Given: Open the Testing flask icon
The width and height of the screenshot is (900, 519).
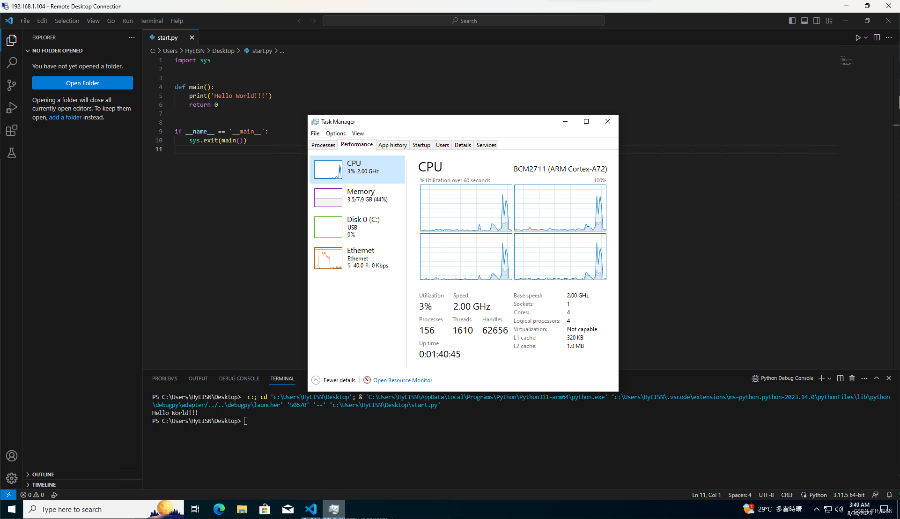Looking at the screenshot, I should [12, 153].
